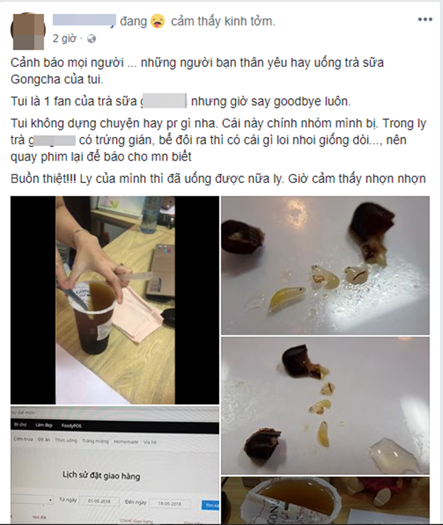Open bottom photo of Gongcha cup lid
Image resolution: width=443 pixels, height=525 pixels.
click(325, 500)
